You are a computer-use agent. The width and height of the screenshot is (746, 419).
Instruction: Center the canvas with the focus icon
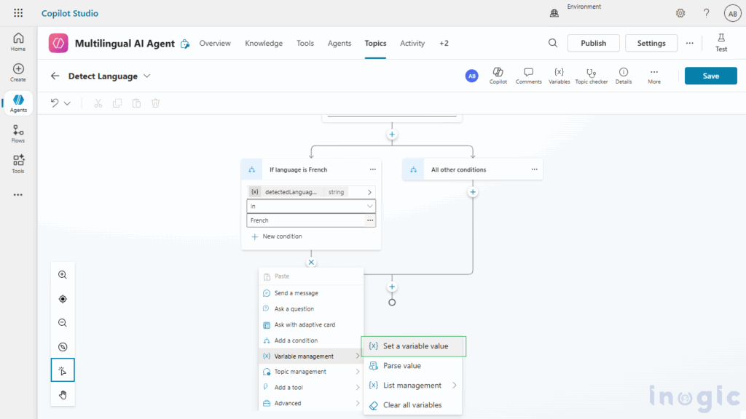(x=63, y=298)
